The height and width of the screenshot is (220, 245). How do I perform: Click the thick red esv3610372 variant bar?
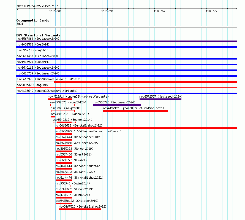coord(145,82)
